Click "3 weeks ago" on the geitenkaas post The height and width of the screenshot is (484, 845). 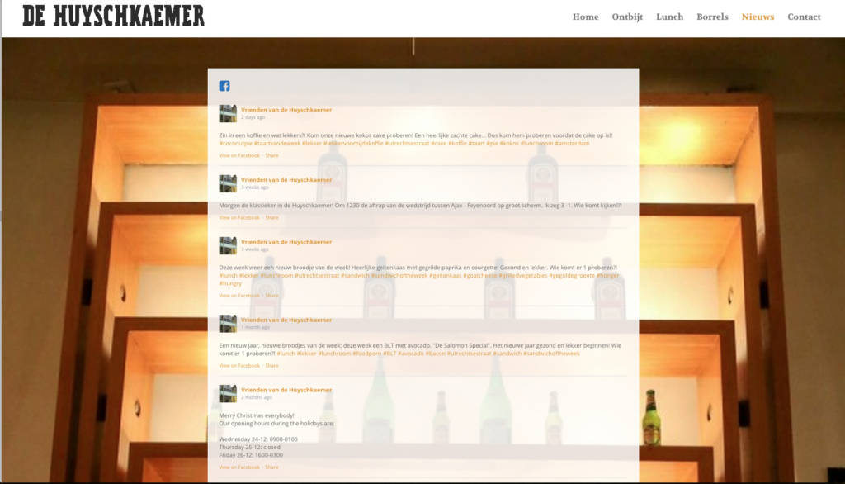254,249
